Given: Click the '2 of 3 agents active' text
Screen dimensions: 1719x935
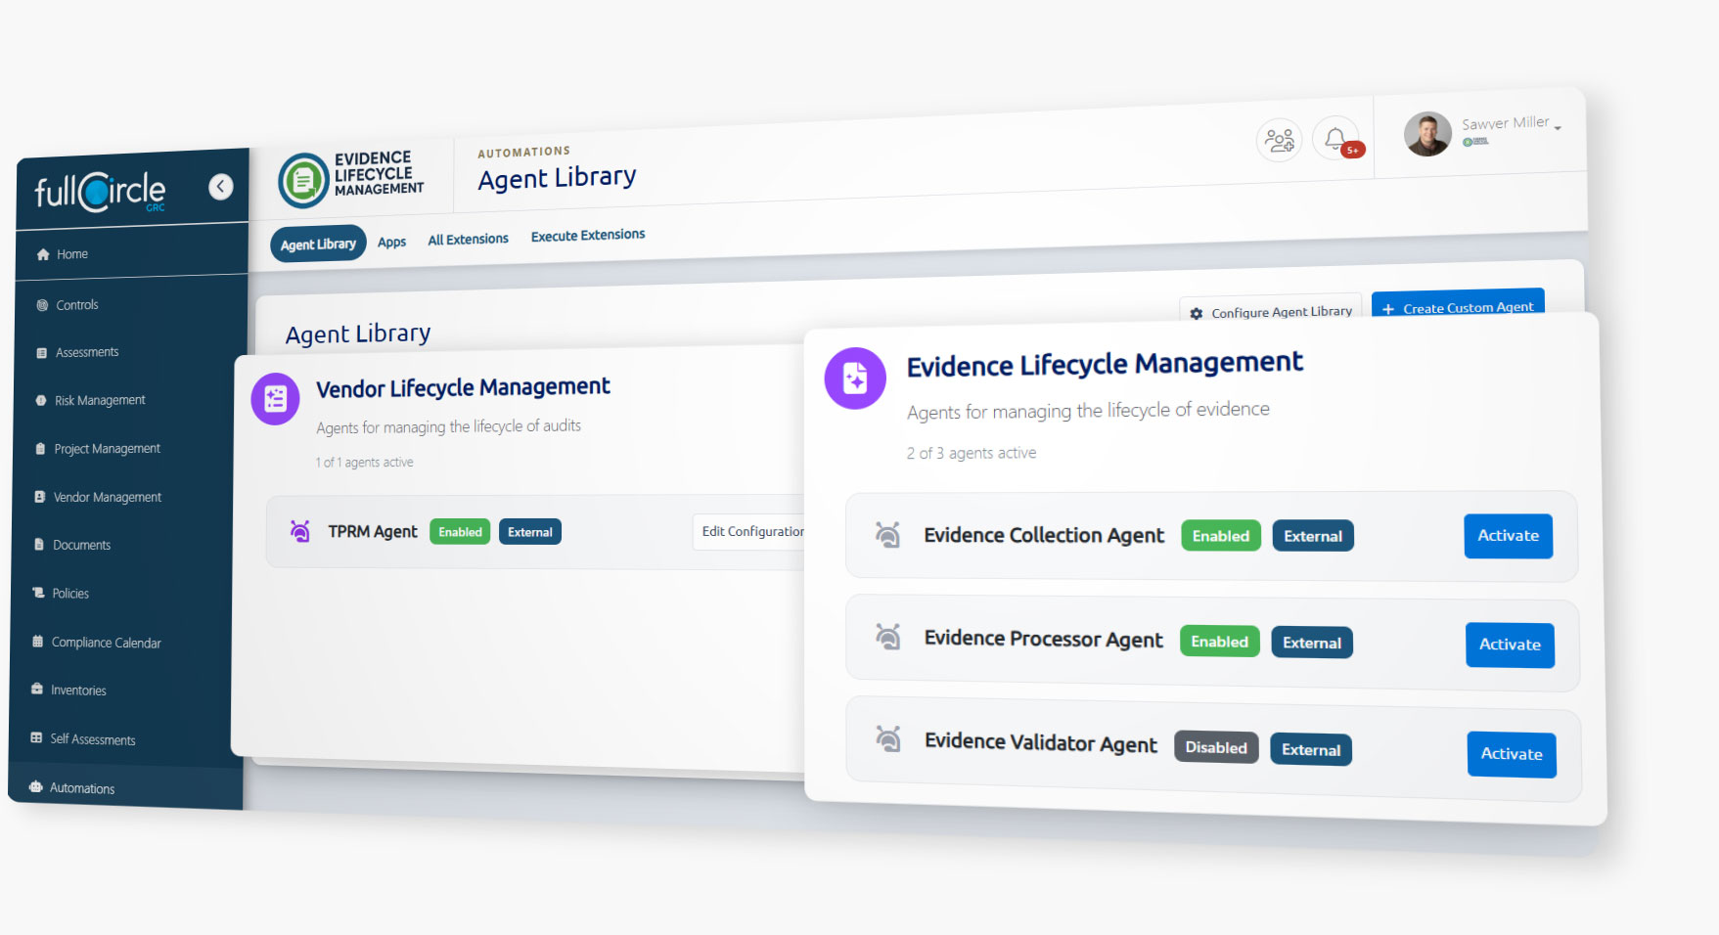Looking at the screenshot, I should 972,453.
